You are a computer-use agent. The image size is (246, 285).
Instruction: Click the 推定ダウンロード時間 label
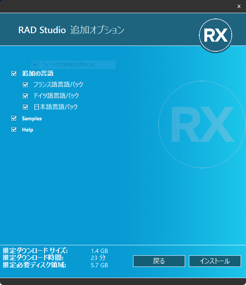(x=33, y=258)
